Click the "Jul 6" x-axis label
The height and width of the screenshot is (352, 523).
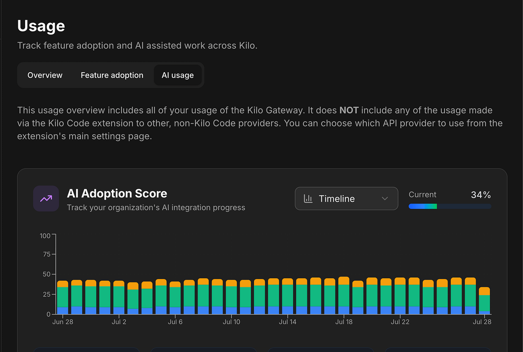(x=175, y=322)
